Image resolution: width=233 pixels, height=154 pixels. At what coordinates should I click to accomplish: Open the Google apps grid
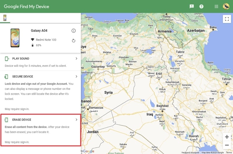pyautogui.click(x=216, y=6)
